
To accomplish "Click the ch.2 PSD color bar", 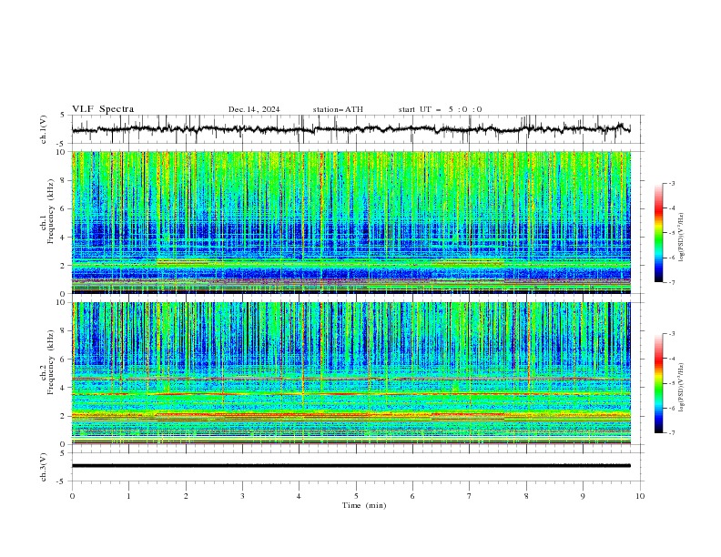I will (658, 383).
